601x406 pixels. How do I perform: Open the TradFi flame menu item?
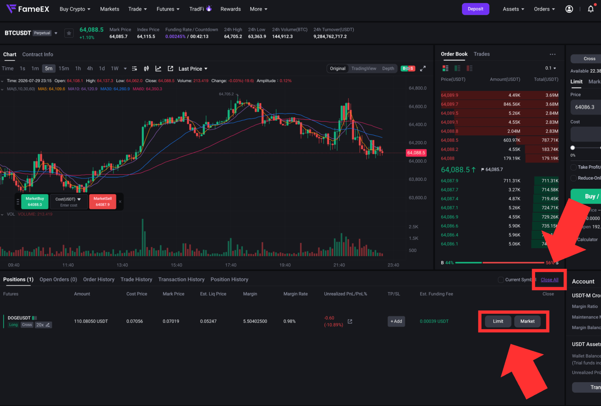click(200, 9)
